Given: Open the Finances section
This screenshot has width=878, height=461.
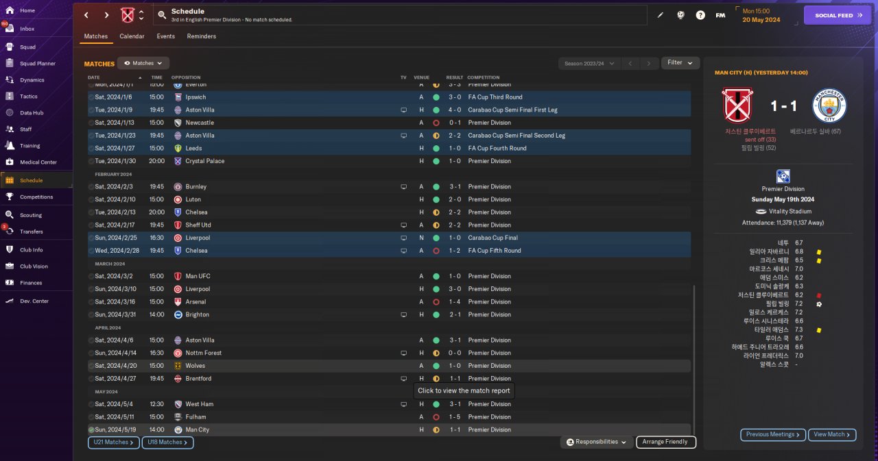Looking at the screenshot, I should click(31, 283).
